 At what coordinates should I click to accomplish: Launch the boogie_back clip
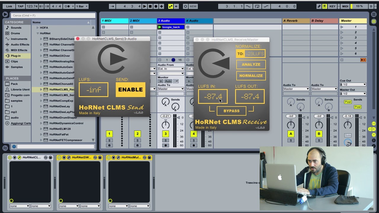click(160, 27)
